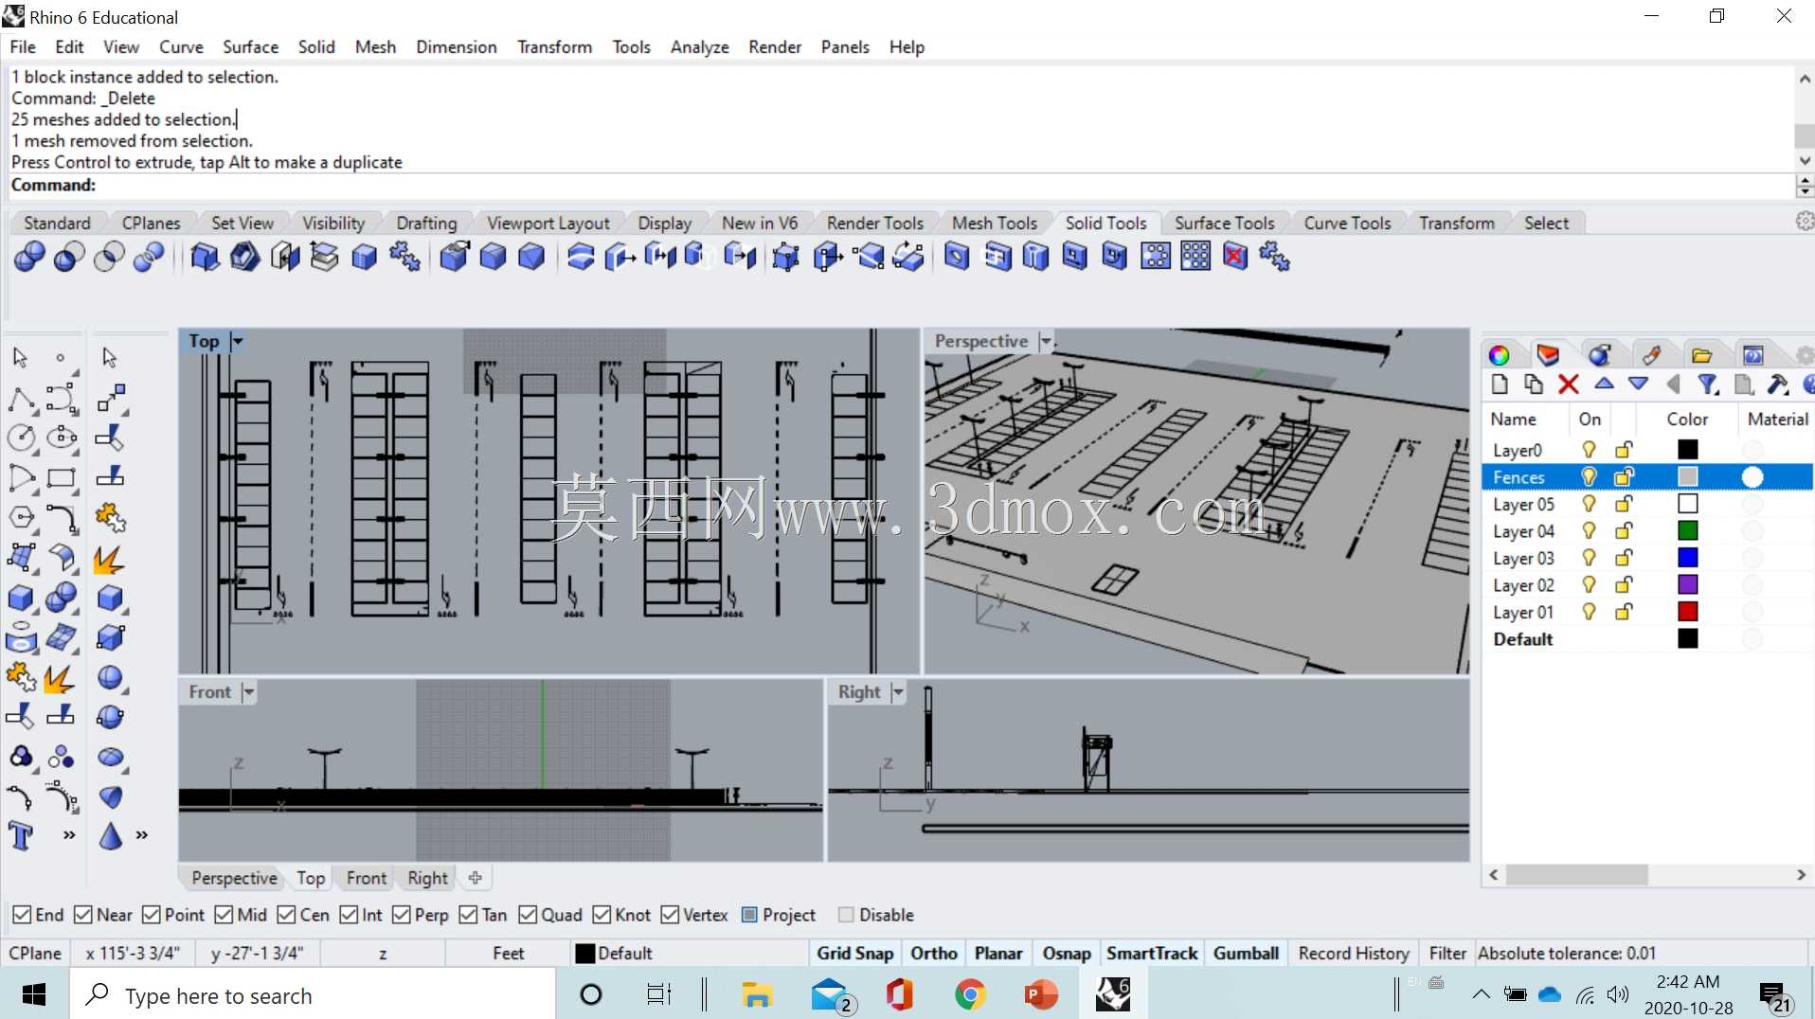The image size is (1815, 1019).
Task: Click the Delete layer red X icon
Action: click(x=1568, y=384)
